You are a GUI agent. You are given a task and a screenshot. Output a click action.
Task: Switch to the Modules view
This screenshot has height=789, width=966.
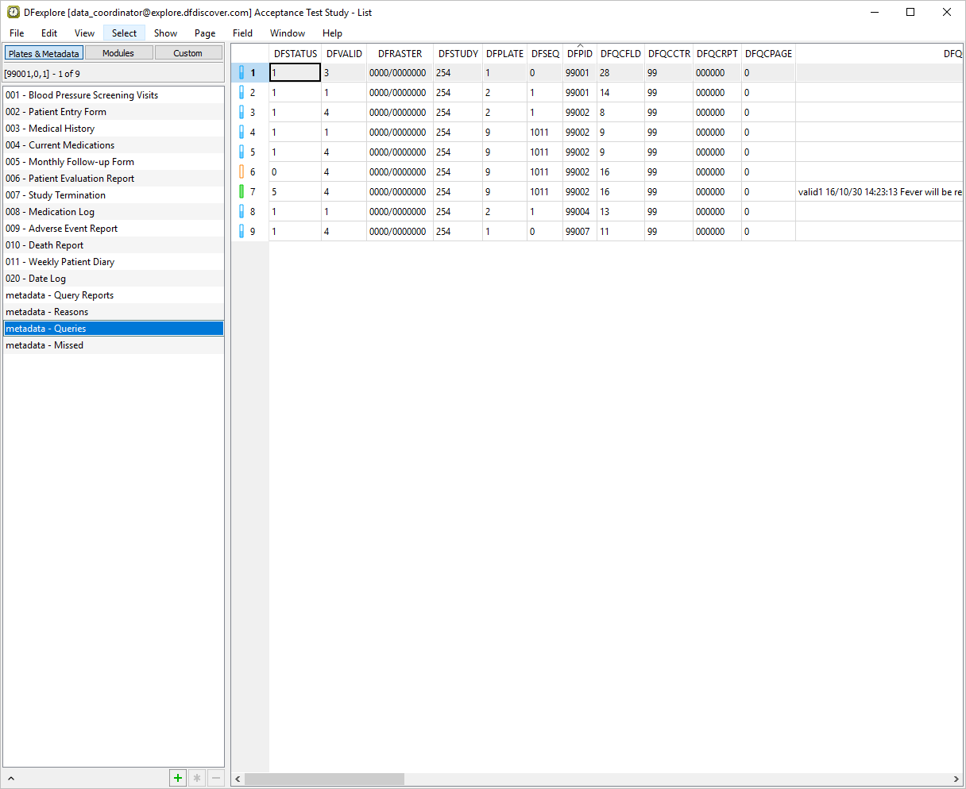pos(118,53)
